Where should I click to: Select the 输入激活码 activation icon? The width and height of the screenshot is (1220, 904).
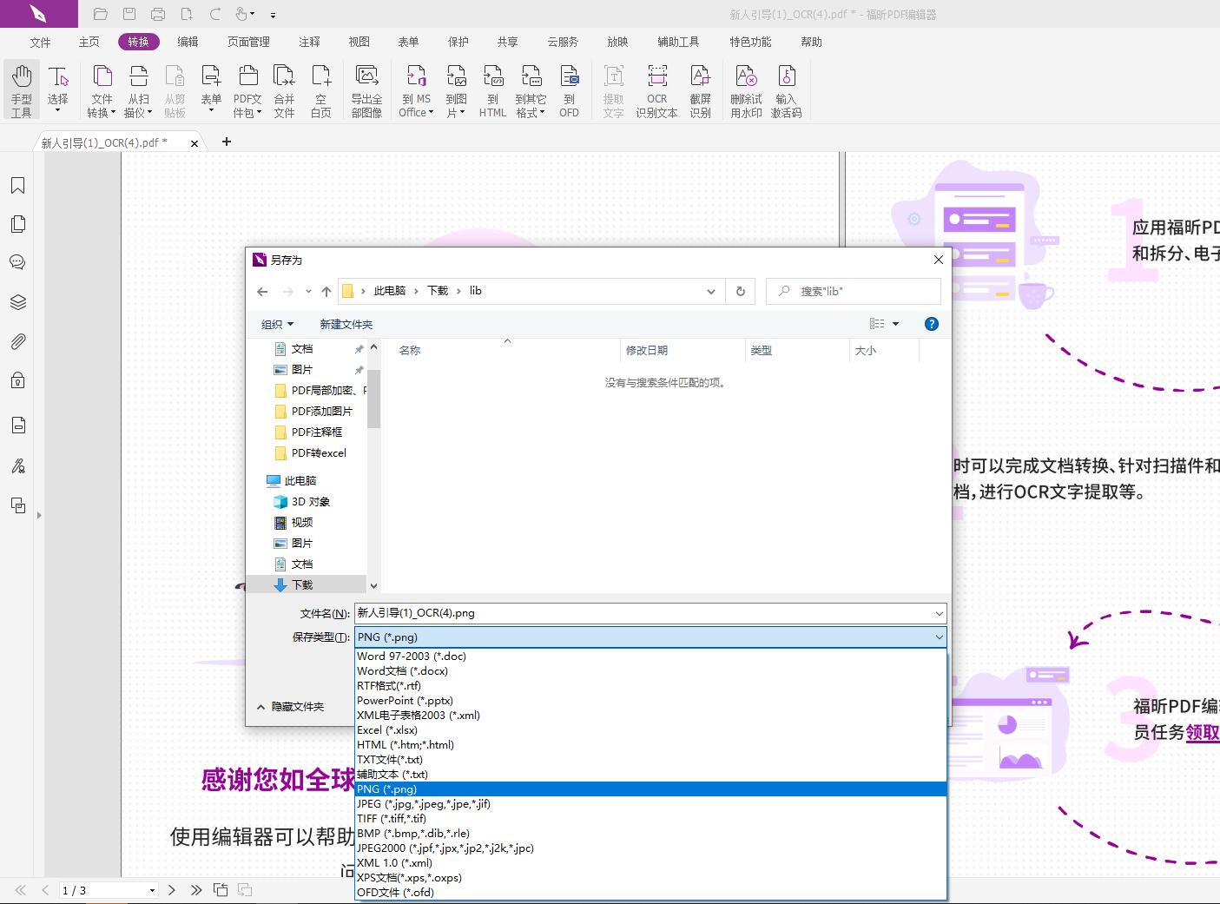(x=787, y=87)
